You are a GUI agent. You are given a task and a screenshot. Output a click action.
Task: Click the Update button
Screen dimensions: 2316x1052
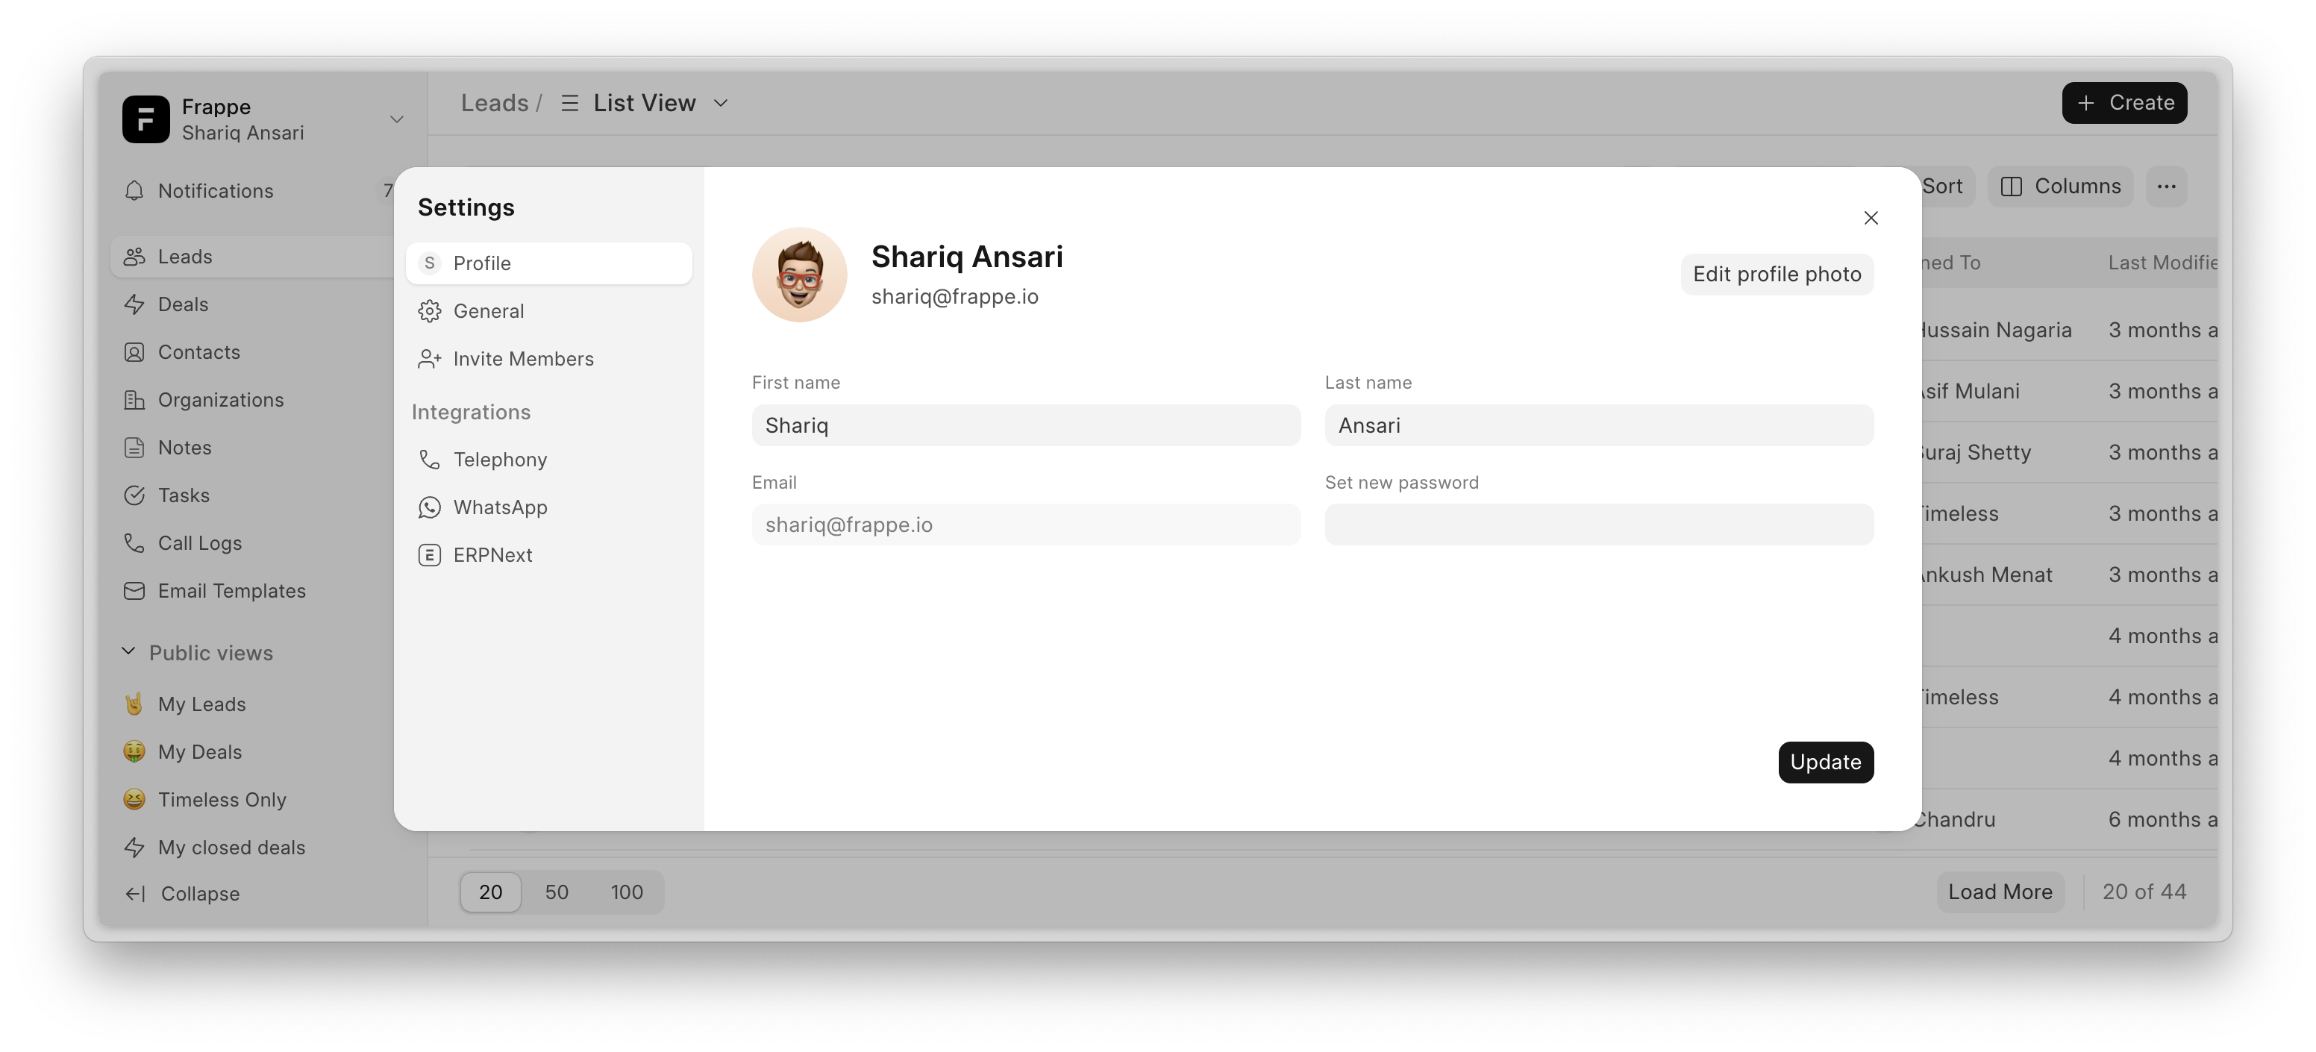[x=1825, y=763]
